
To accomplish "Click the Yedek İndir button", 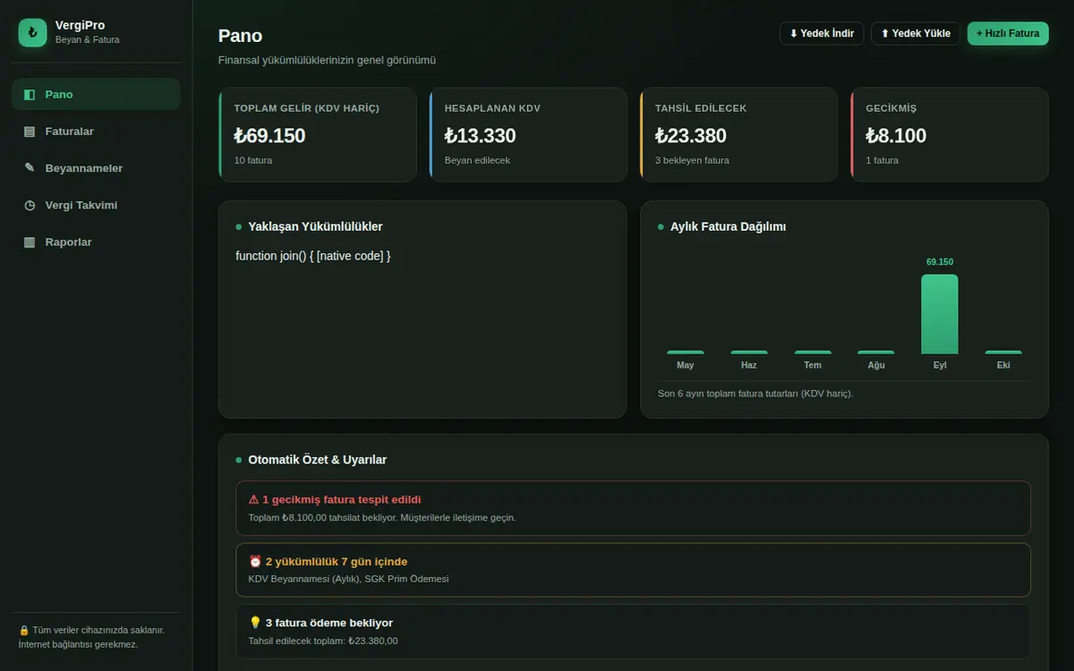I will tap(822, 33).
